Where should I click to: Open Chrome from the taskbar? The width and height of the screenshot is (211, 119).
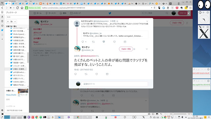click(37, 117)
